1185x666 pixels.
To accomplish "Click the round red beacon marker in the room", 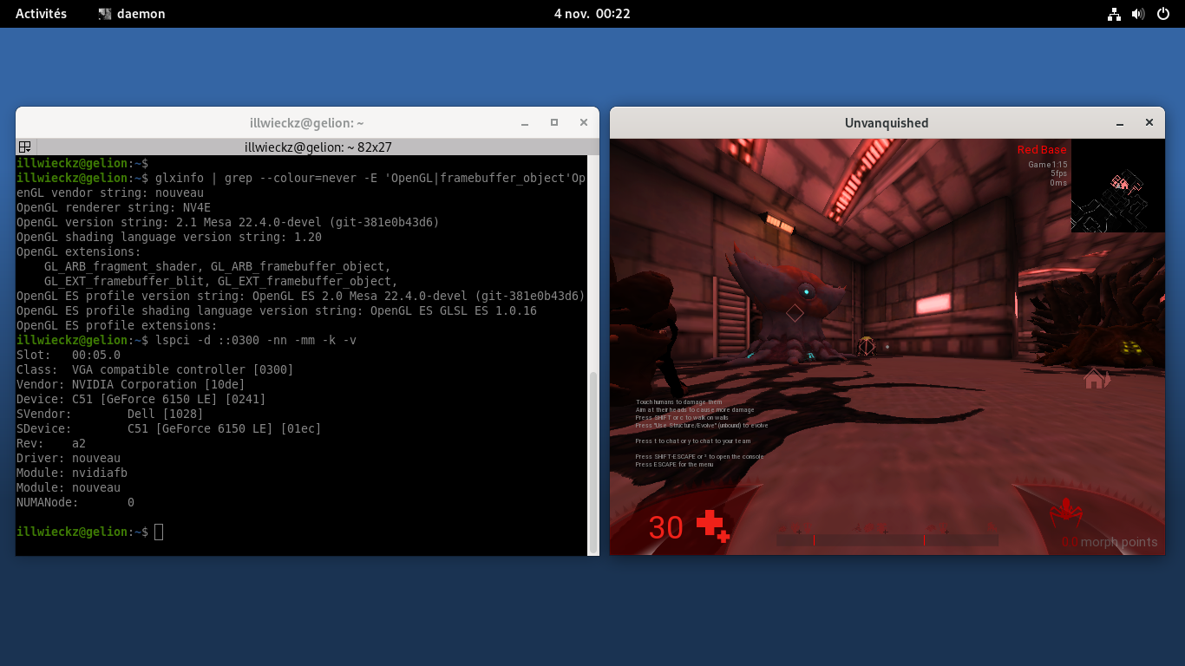I will (x=866, y=346).
